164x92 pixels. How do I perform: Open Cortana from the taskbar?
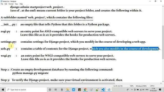tap(50, 90)
